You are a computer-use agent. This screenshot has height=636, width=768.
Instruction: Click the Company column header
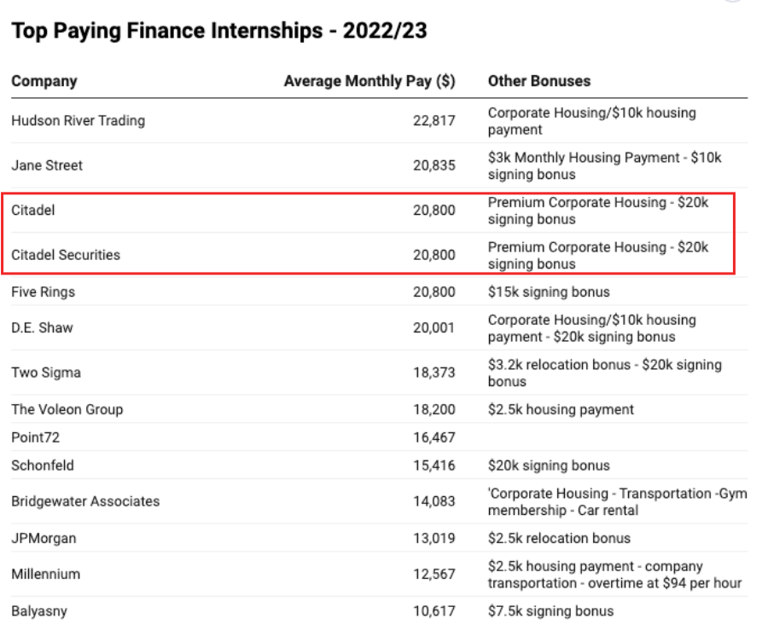(x=44, y=81)
